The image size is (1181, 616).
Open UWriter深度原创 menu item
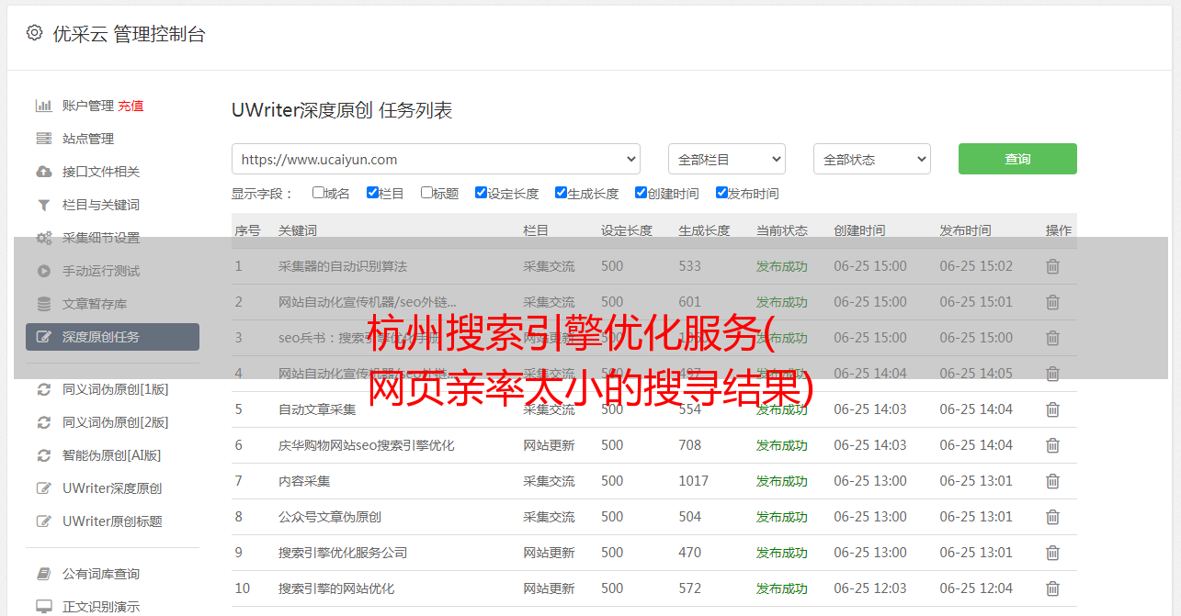click(112, 488)
